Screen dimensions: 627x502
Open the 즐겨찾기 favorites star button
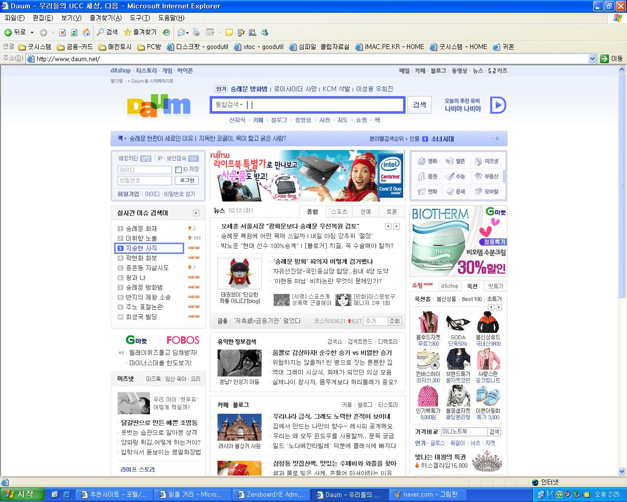(140, 32)
